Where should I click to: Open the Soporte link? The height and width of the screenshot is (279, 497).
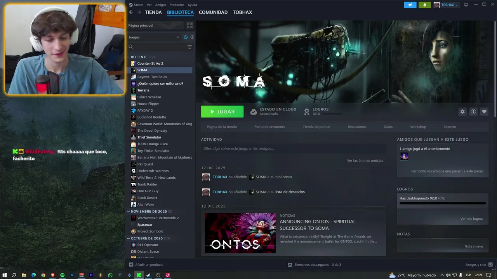click(450, 127)
